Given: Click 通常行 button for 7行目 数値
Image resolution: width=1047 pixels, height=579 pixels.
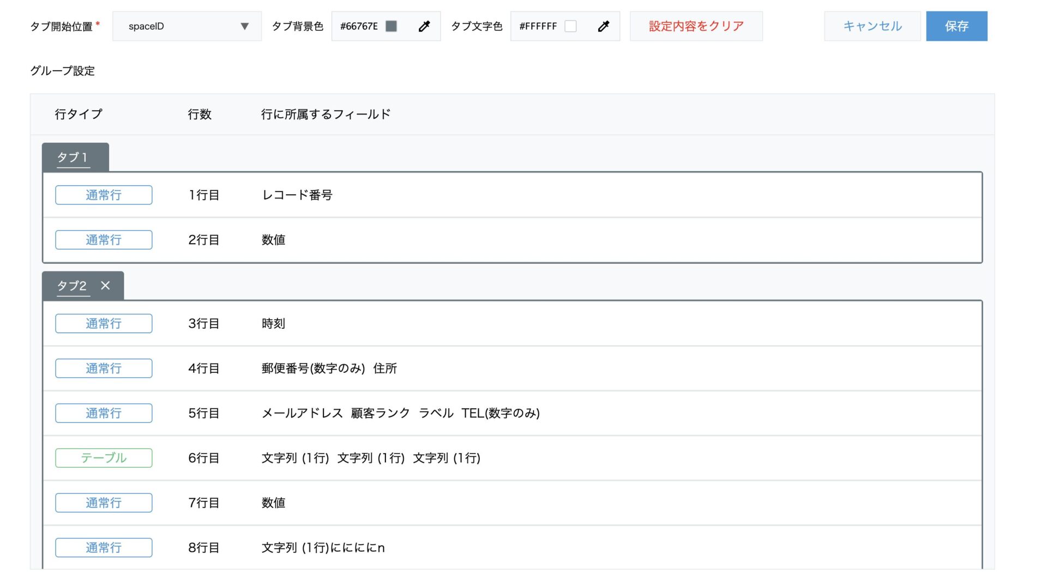Looking at the screenshot, I should pos(103,503).
